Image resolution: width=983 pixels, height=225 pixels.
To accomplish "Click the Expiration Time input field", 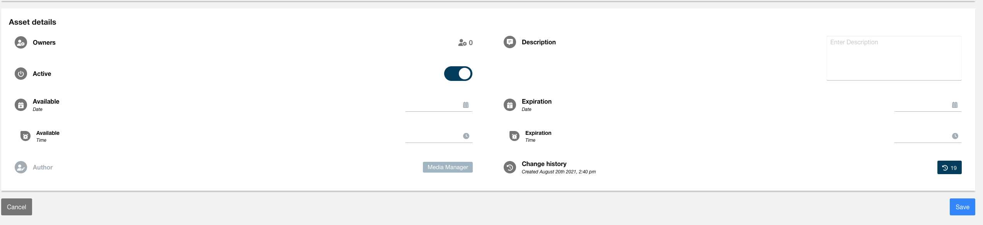I will (921, 136).
